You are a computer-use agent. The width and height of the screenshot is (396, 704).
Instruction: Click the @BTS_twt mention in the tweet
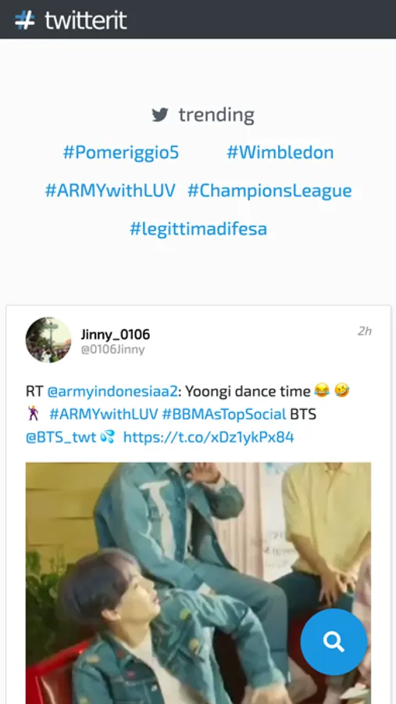pyautogui.click(x=61, y=437)
